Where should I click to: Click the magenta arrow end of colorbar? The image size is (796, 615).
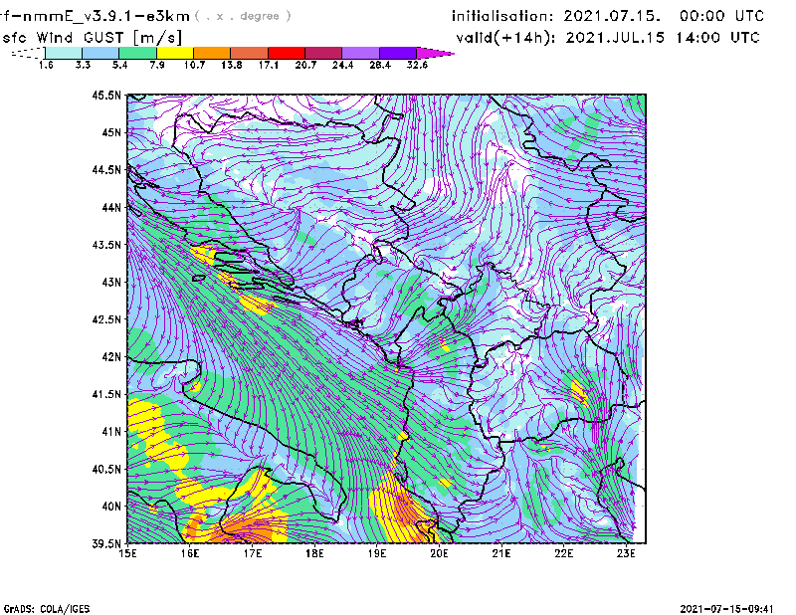point(435,53)
